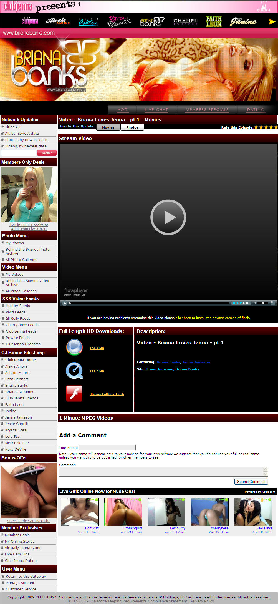
Task: Open Hustler Feeds link
Action: click(x=18, y=306)
